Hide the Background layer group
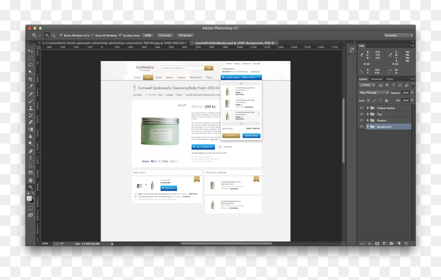The image size is (441, 280). point(362,127)
